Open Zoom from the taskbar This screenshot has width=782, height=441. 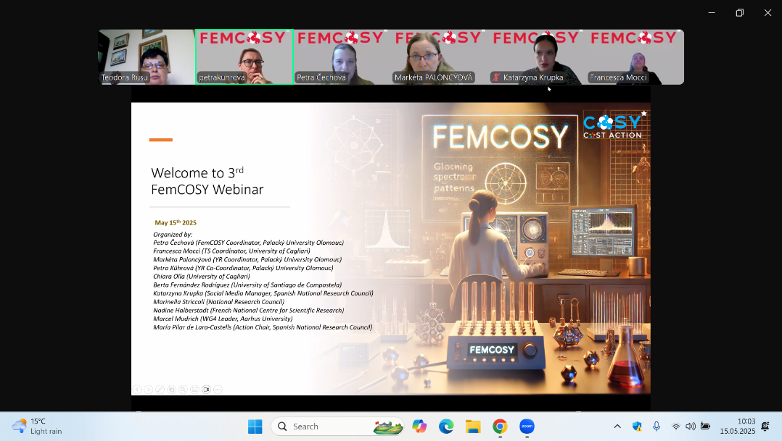[527, 427]
